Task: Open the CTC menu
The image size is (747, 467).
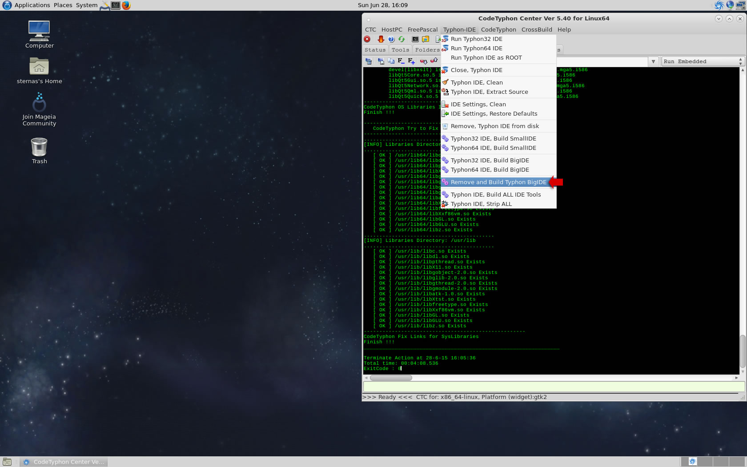Action: (x=370, y=29)
